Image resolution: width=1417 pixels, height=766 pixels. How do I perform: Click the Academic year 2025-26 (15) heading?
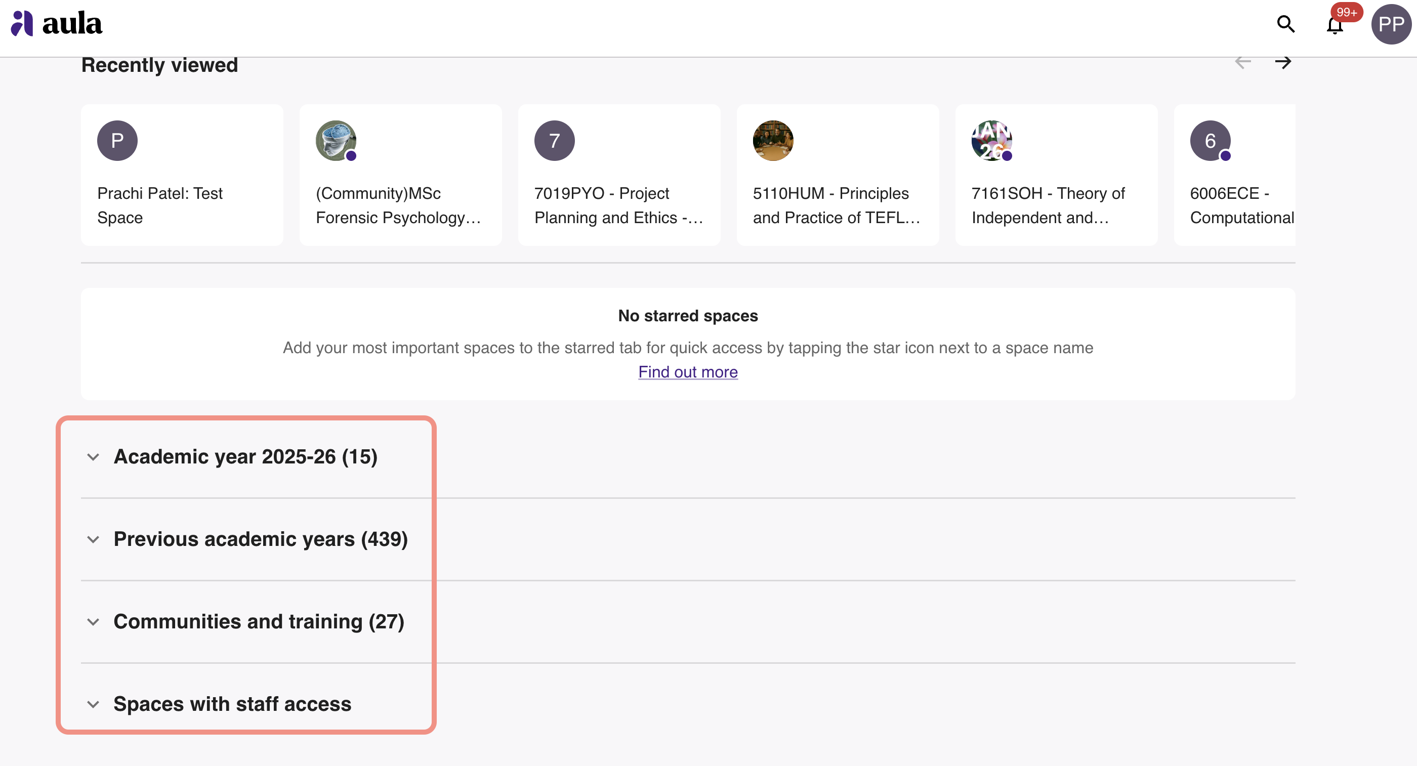245,457
